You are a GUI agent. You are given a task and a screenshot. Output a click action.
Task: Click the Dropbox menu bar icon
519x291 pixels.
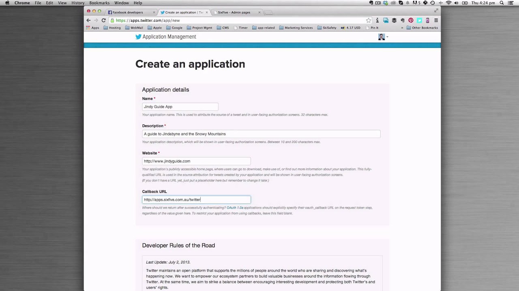[386, 3]
